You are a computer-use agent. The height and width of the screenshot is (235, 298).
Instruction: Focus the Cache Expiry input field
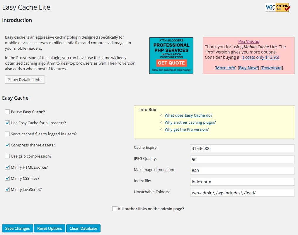click(x=242, y=148)
